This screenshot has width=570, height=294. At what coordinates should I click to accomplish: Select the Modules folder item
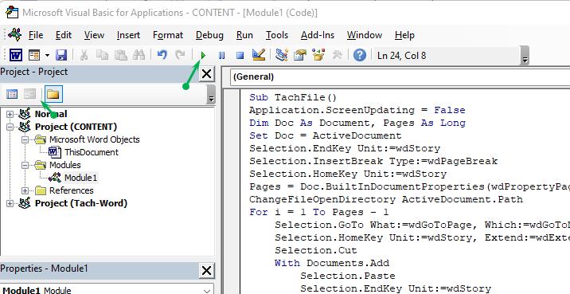(x=65, y=165)
